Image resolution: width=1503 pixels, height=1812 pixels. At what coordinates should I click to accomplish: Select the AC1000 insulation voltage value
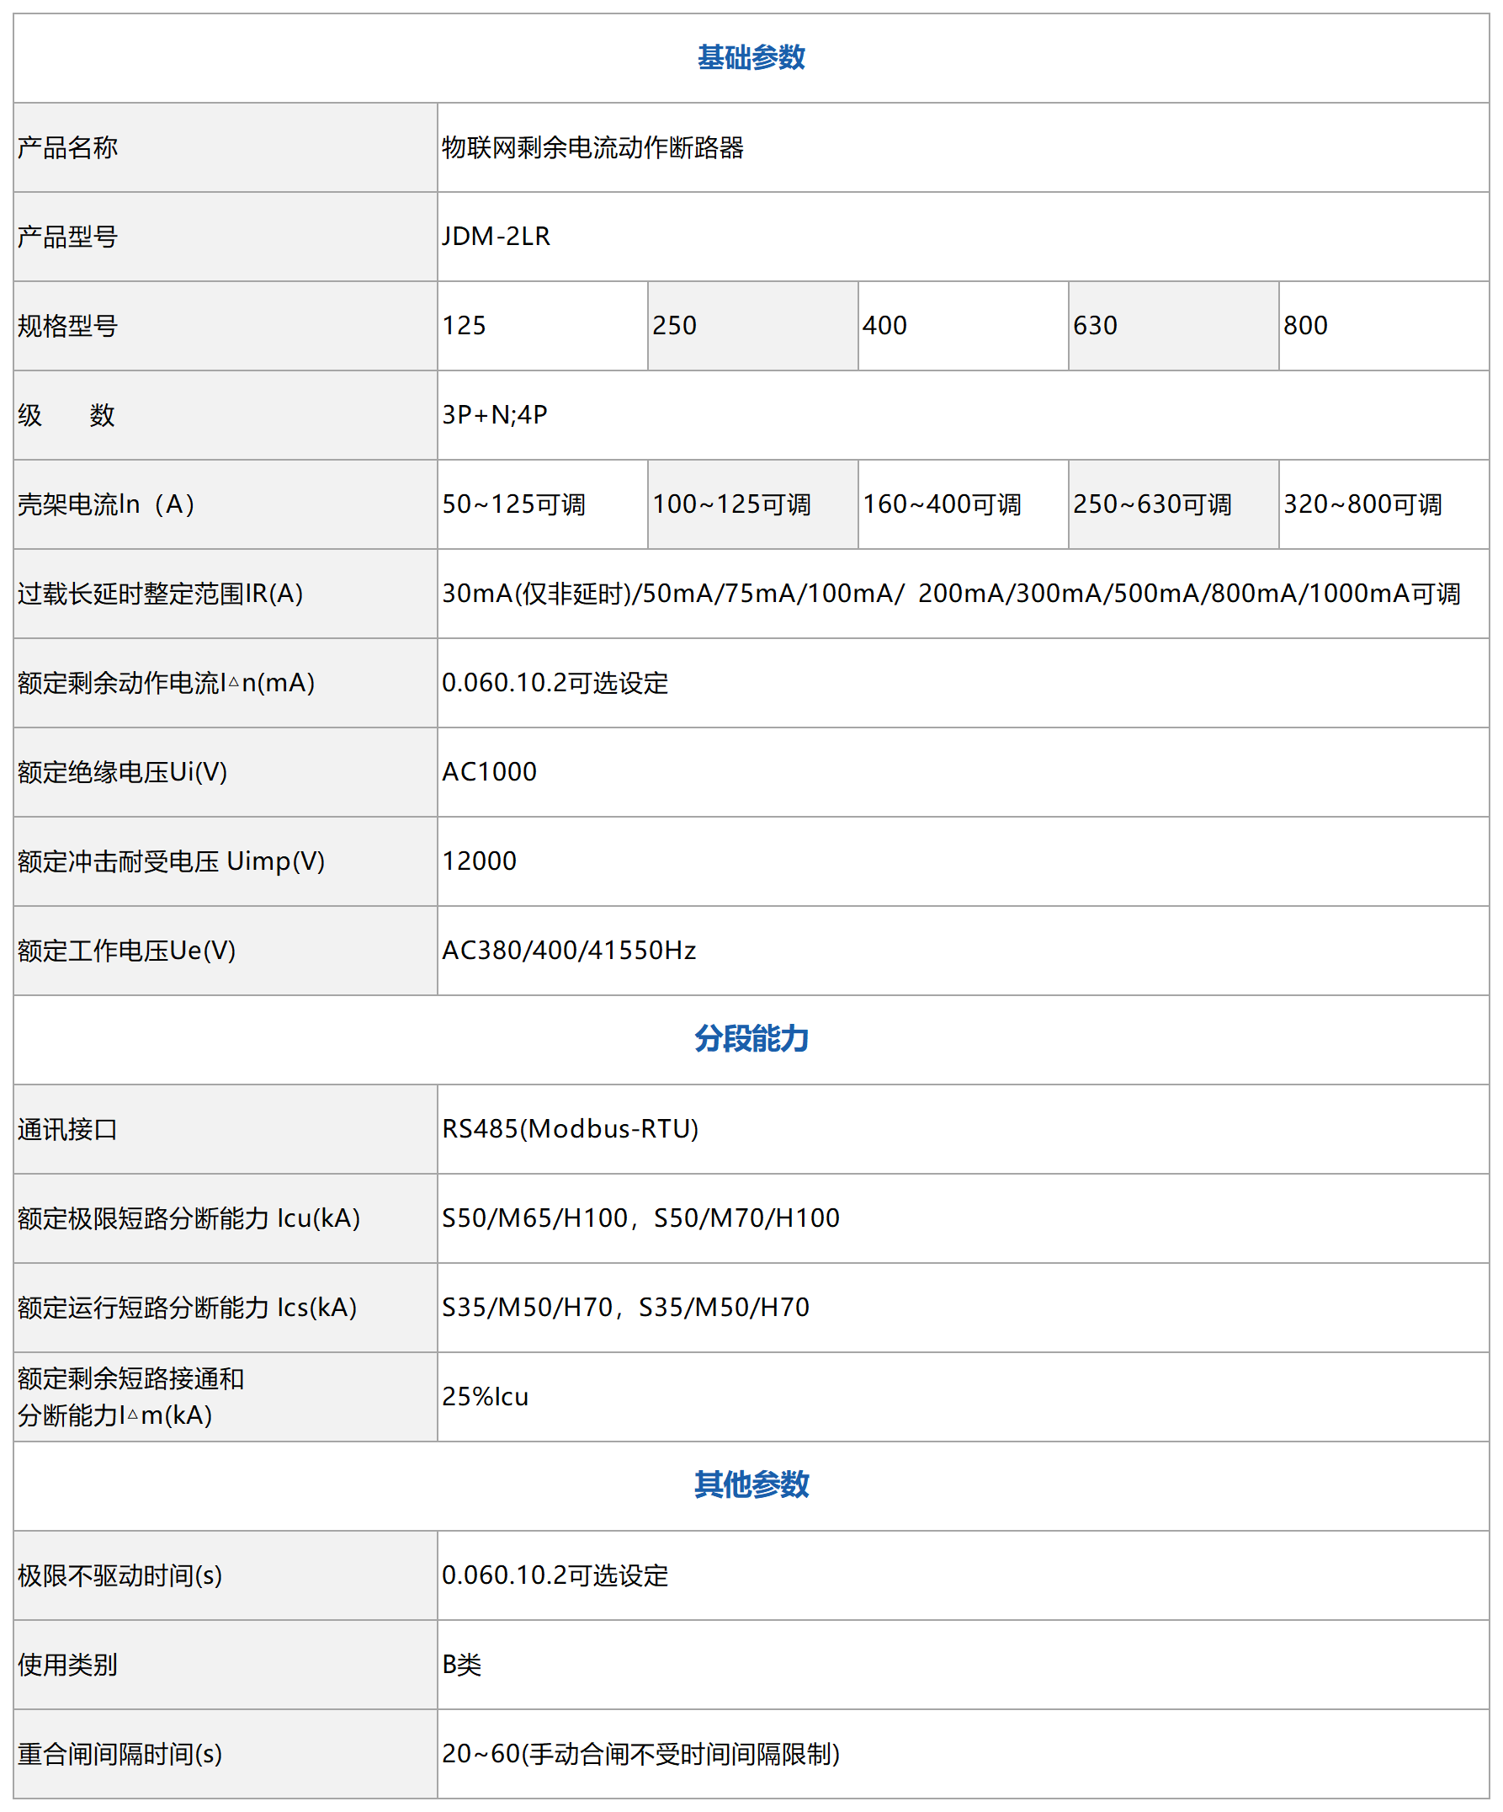point(489,772)
